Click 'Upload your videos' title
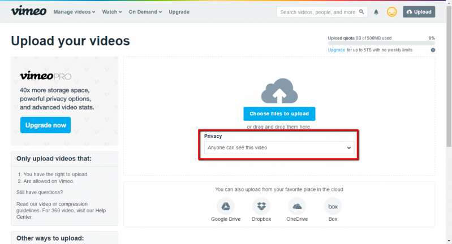This screenshot has height=244, width=452. pyautogui.click(x=70, y=41)
